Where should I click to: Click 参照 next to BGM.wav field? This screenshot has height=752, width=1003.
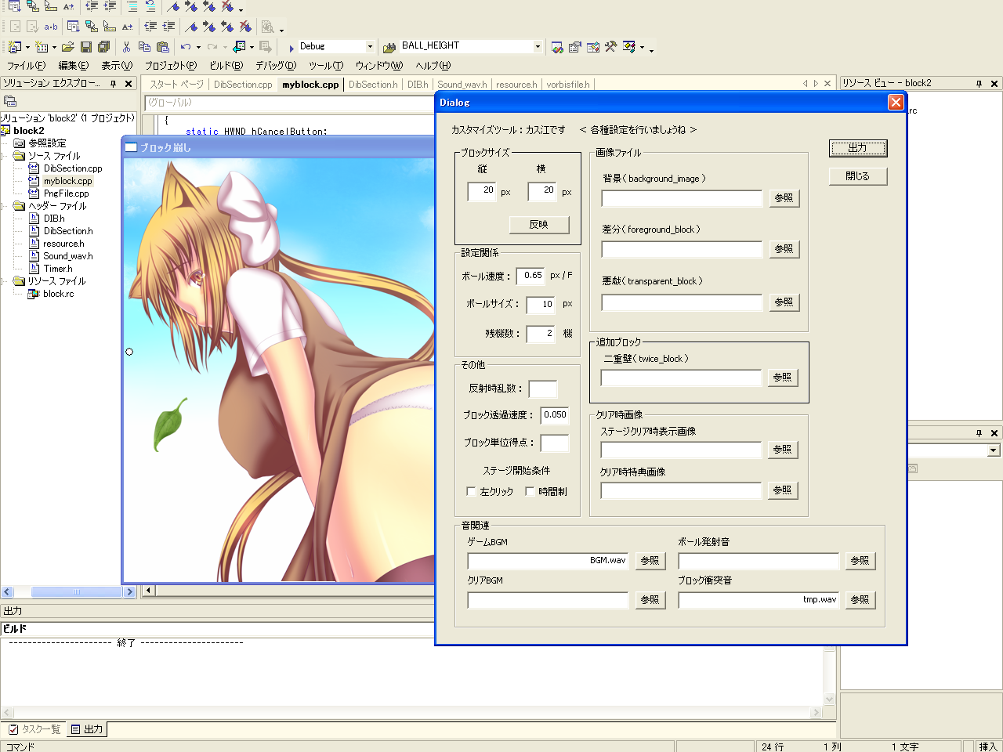click(650, 561)
